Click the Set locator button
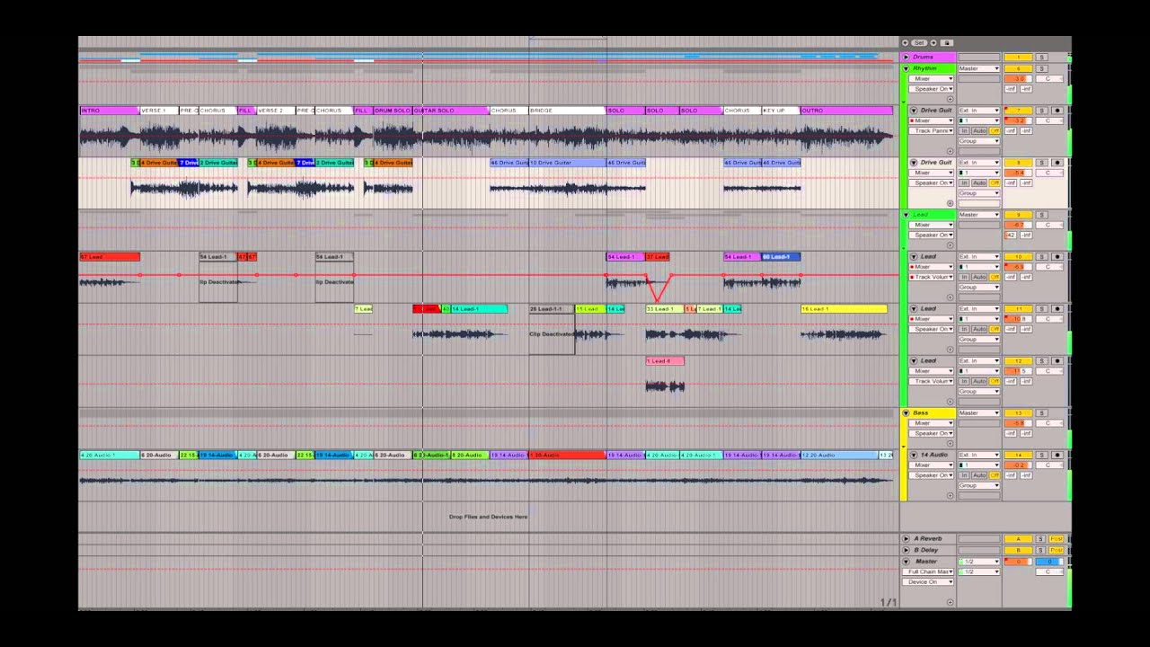The image size is (1150, 647). [x=919, y=42]
